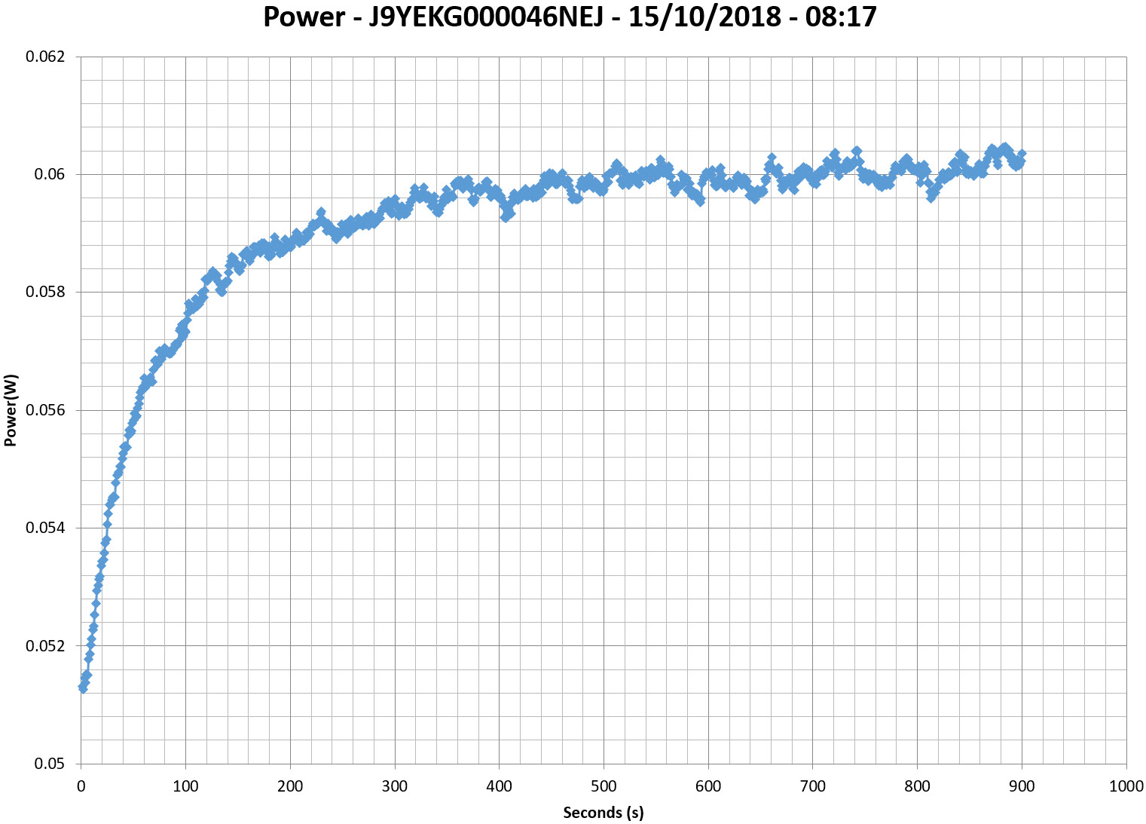Click the 0.058 y-axis label

click(46, 292)
